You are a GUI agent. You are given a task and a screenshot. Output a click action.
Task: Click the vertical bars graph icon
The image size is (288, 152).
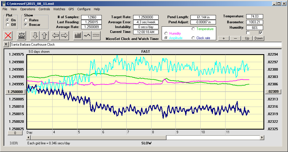coord(78,35)
